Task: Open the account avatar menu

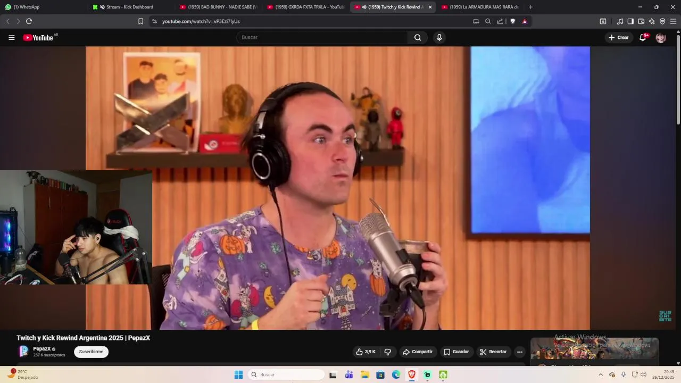Action: point(661,37)
